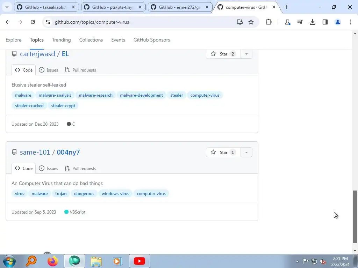
Task: Star the same-101/004ny7 repository
Action: pos(223,152)
